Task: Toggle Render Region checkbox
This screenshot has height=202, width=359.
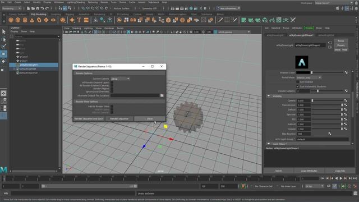Action: click(112, 89)
